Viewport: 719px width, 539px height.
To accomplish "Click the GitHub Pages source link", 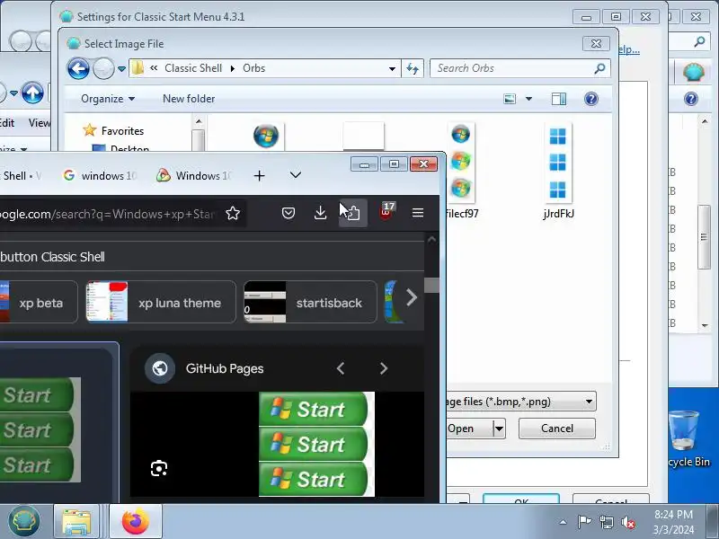I will pos(225,368).
